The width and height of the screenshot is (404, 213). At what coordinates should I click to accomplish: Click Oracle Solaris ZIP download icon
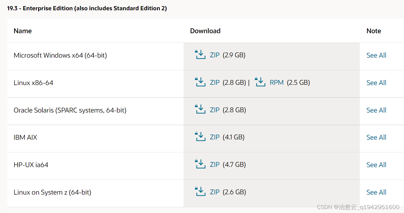pyautogui.click(x=200, y=110)
